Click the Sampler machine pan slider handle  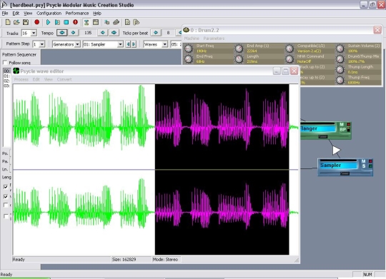coord(345,173)
